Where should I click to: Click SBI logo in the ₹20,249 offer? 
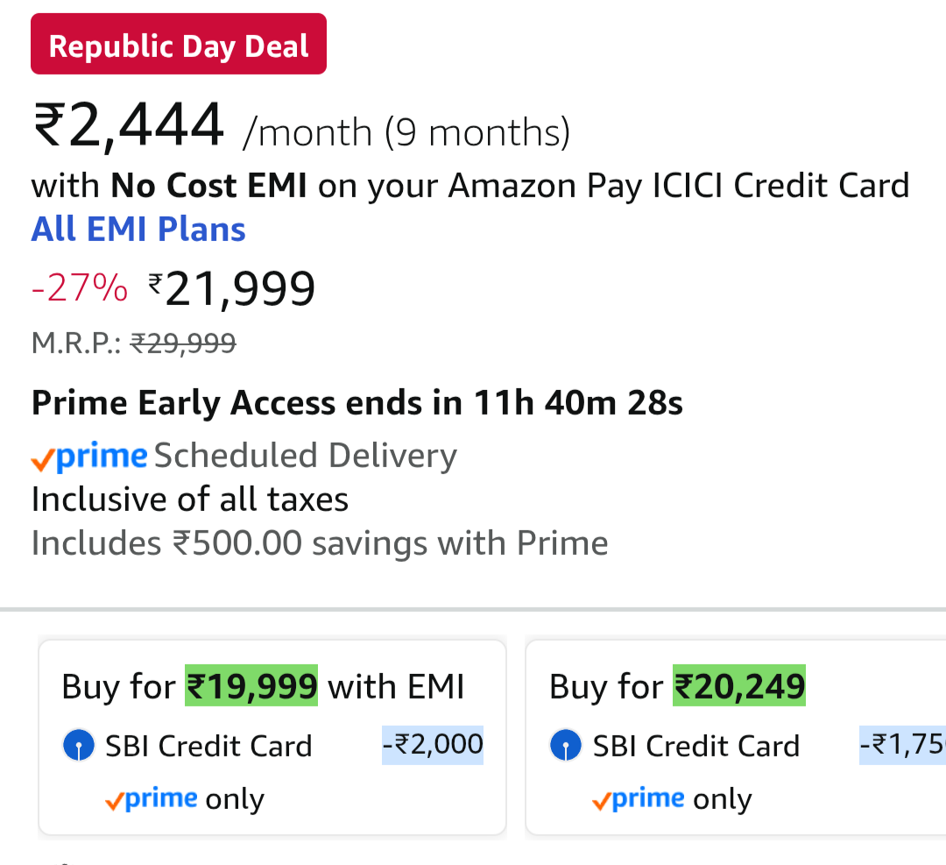(x=566, y=747)
